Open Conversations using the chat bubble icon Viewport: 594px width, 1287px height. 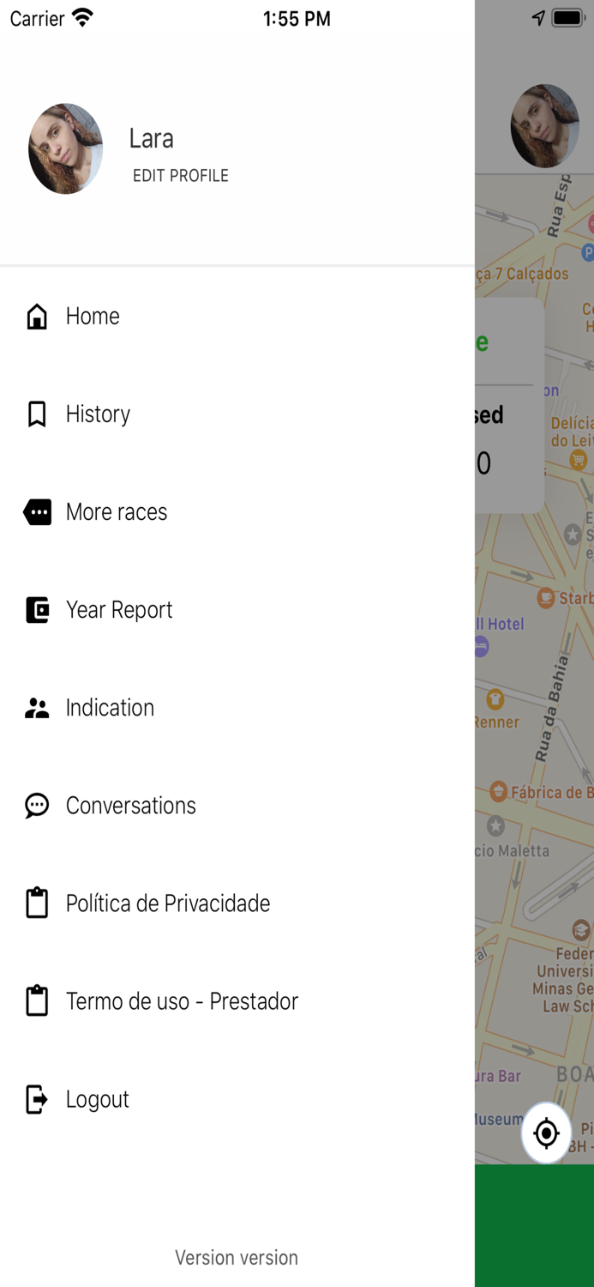point(37,805)
